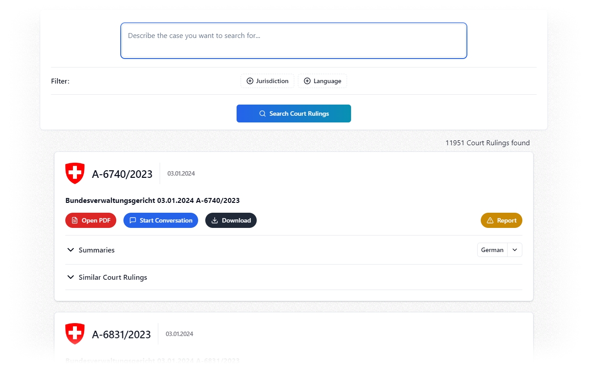Open the German language dropdown

(x=500, y=250)
